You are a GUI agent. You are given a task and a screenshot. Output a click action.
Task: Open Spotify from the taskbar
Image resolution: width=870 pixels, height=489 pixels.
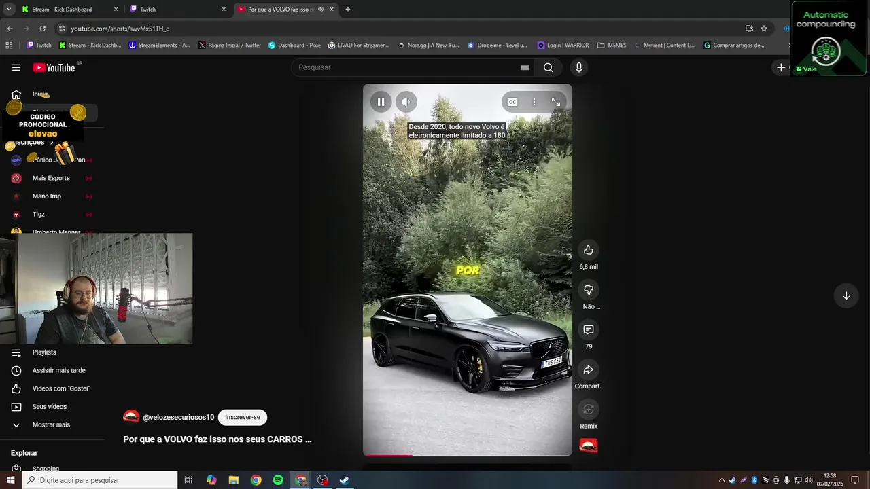278,480
